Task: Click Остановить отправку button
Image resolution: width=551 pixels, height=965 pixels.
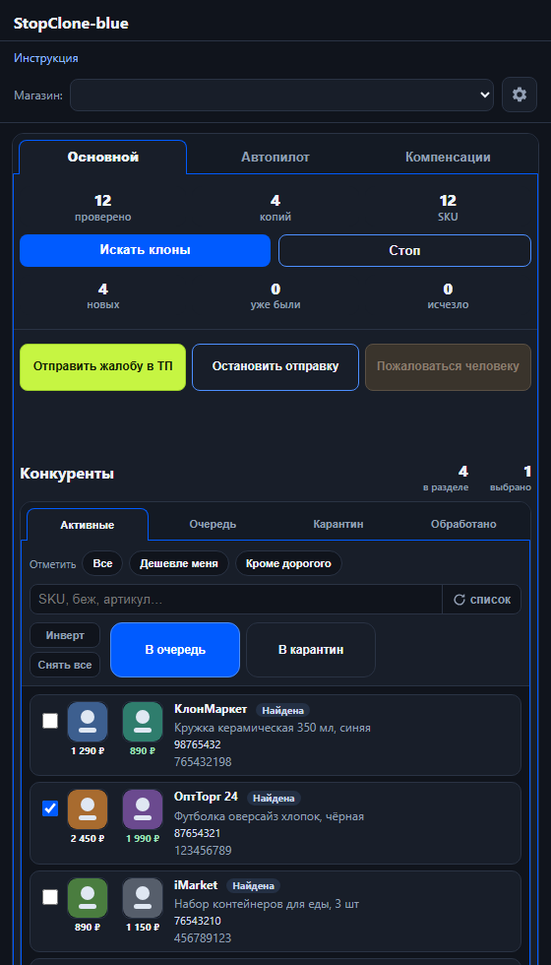Action: tap(275, 366)
